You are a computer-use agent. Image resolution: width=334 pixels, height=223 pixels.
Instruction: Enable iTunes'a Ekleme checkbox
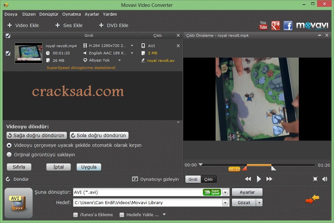[x=75, y=215]
